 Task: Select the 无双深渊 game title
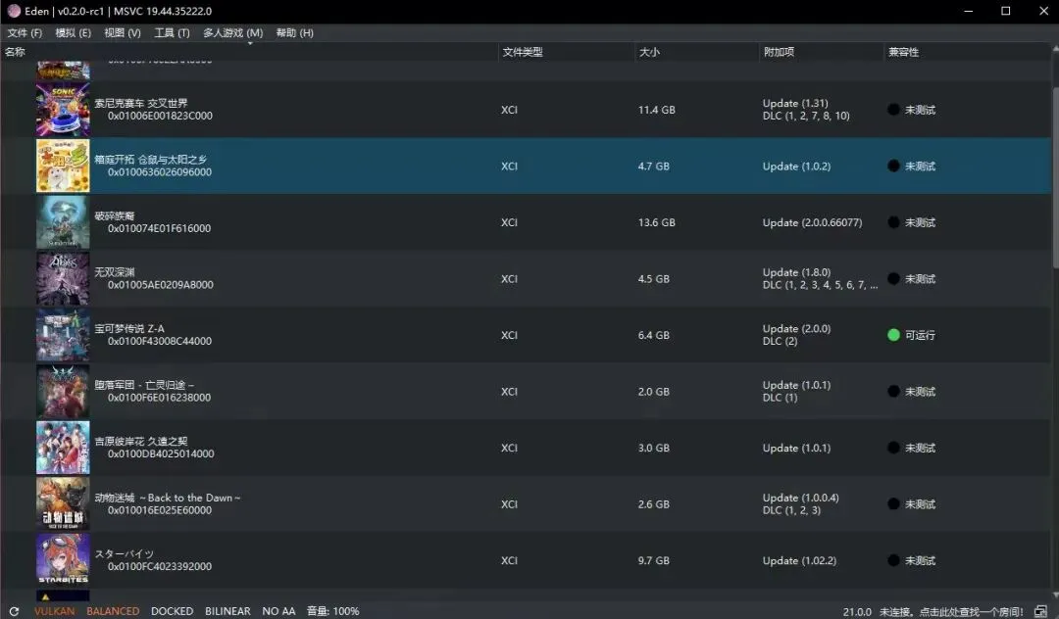[x=115, y=271]
